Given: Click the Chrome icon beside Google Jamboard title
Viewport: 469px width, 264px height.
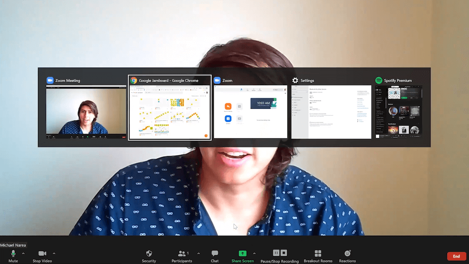Looking at the screenshot, I should (x=134, y=81).
